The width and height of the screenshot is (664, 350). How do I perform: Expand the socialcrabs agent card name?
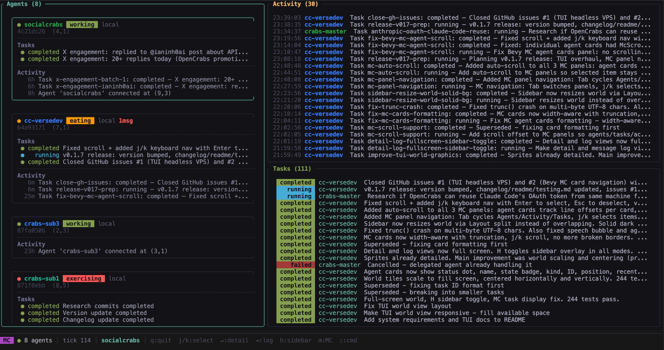[43, 25]
